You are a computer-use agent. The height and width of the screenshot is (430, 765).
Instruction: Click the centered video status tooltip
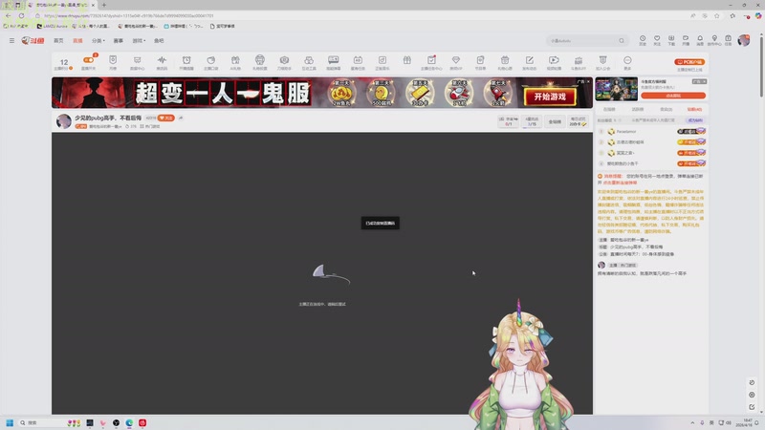[380, 224]
